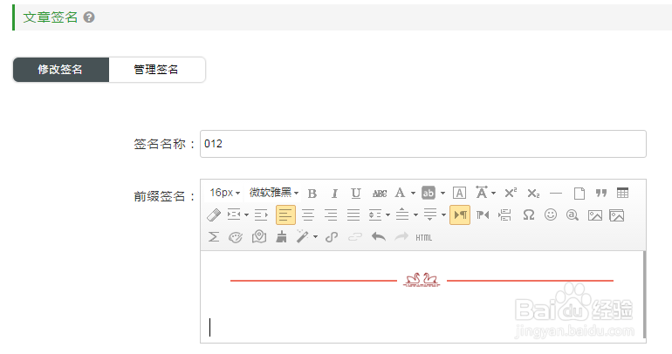Screen dimensions: 672x354
Task: Insert a formula with the sigma icon
Action: 214,236
